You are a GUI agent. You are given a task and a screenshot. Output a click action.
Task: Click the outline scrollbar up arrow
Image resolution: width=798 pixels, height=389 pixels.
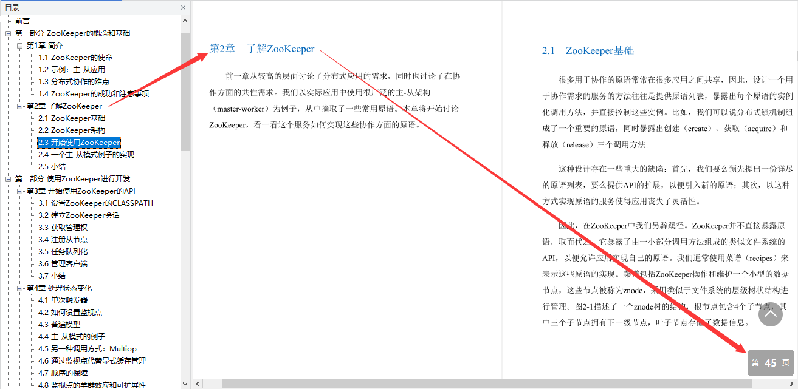tap(185, 21)
